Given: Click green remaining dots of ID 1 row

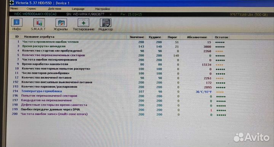Looking at the screenshot, I should [x=220, y=42].
